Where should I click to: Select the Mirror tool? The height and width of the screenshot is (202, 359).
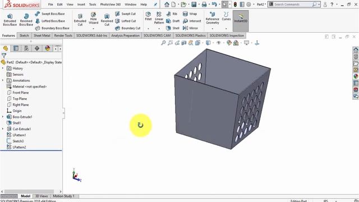point(190,28)
